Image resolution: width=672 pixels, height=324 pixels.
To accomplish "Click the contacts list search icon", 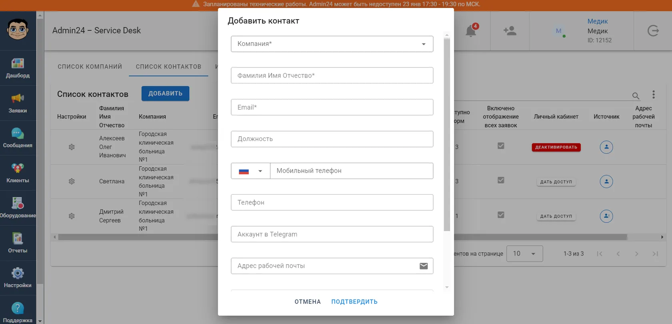I will (x=636, y=96).
